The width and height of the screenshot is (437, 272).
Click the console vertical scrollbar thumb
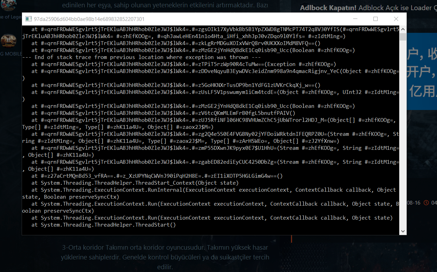coord(403,37)
